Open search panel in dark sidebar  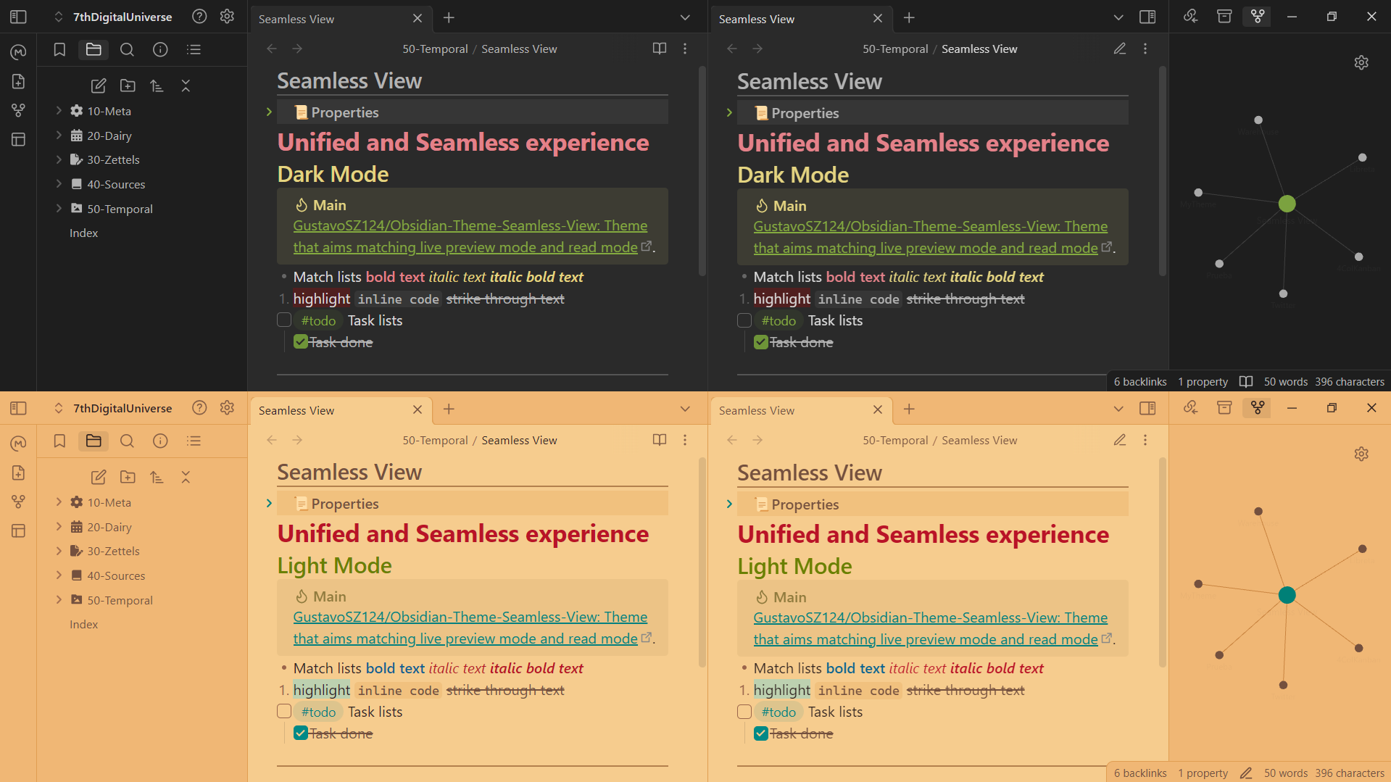127,49
